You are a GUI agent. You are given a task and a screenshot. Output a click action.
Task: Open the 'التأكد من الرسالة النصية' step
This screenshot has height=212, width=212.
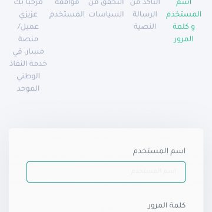pyautogui.click(x=145, y=14)
